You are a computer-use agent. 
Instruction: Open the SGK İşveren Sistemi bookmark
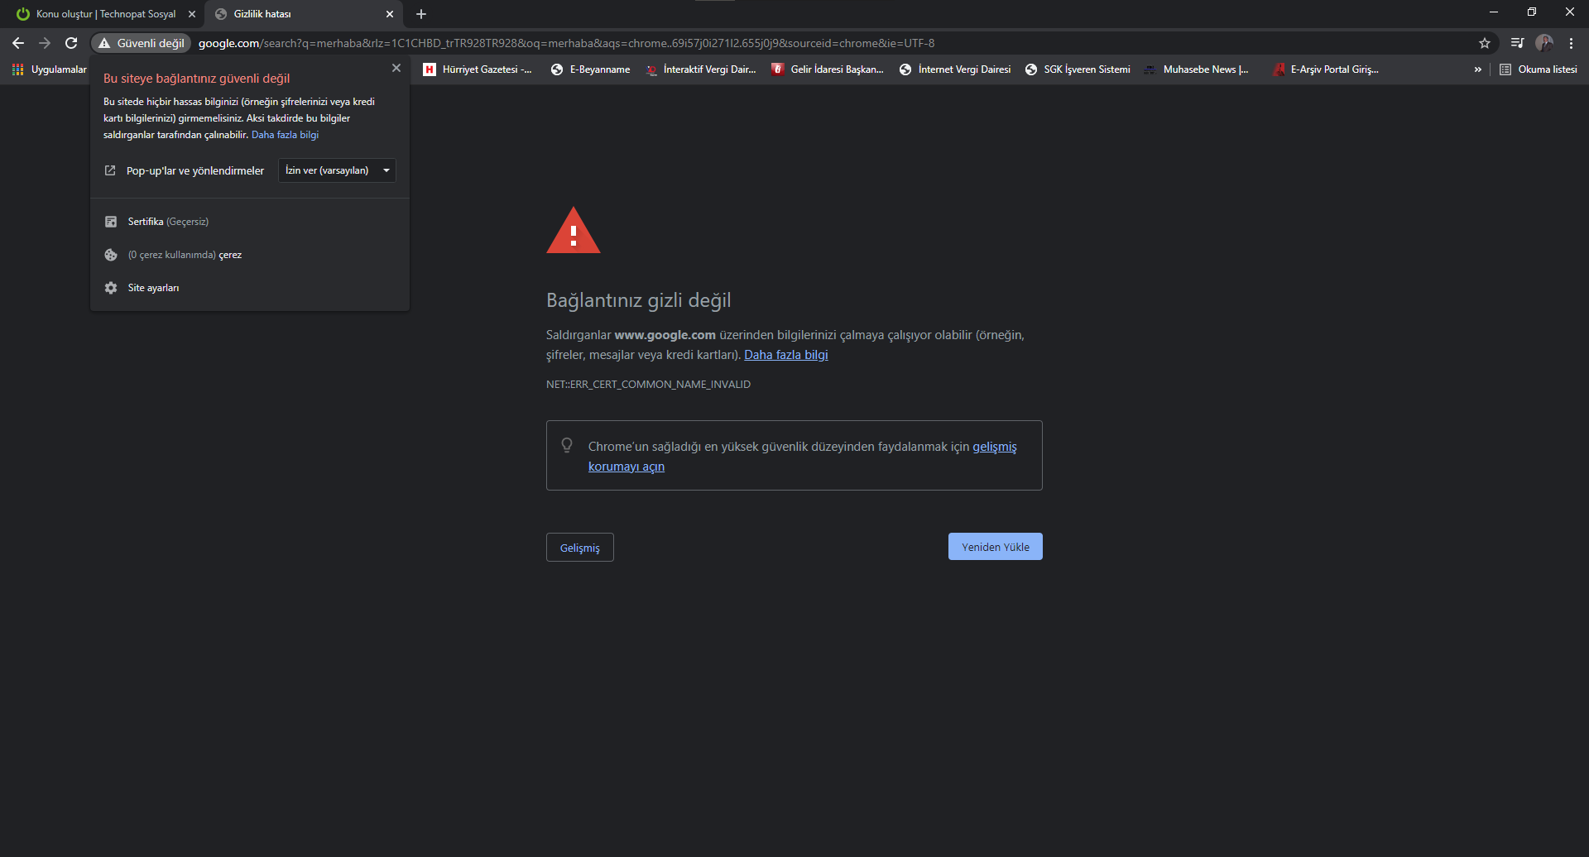coord(1078,69)
